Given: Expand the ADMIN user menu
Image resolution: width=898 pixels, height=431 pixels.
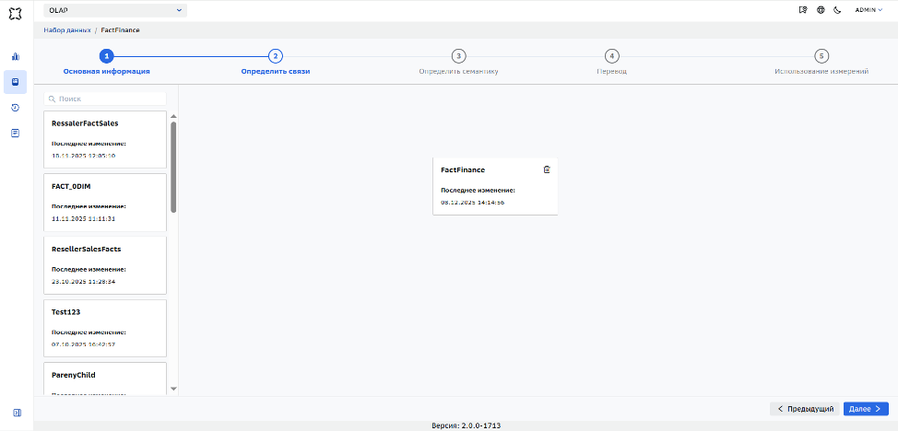Looking at the screenshot, I should pyautogui.click(x=868, y=10).
